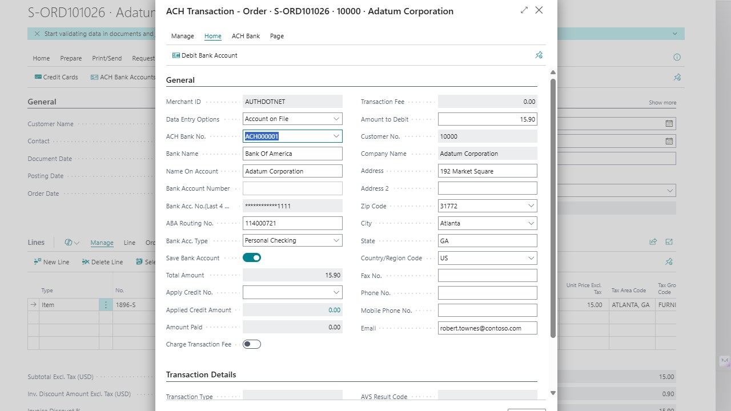Open the Data Entry Options dropdown
Viewport: 731px width, 411px height.
tap(336, 119)
